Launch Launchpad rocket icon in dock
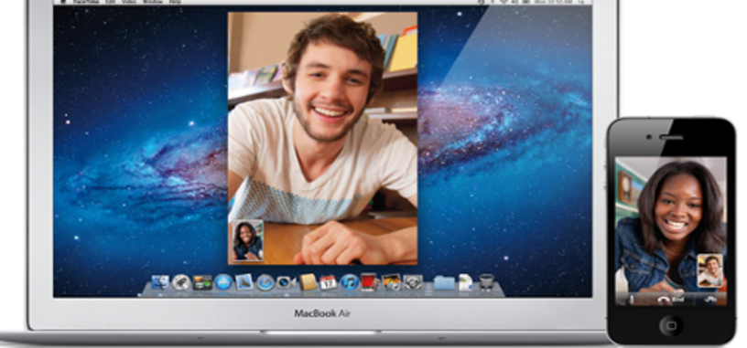The image size is (747, 348). 181,282
